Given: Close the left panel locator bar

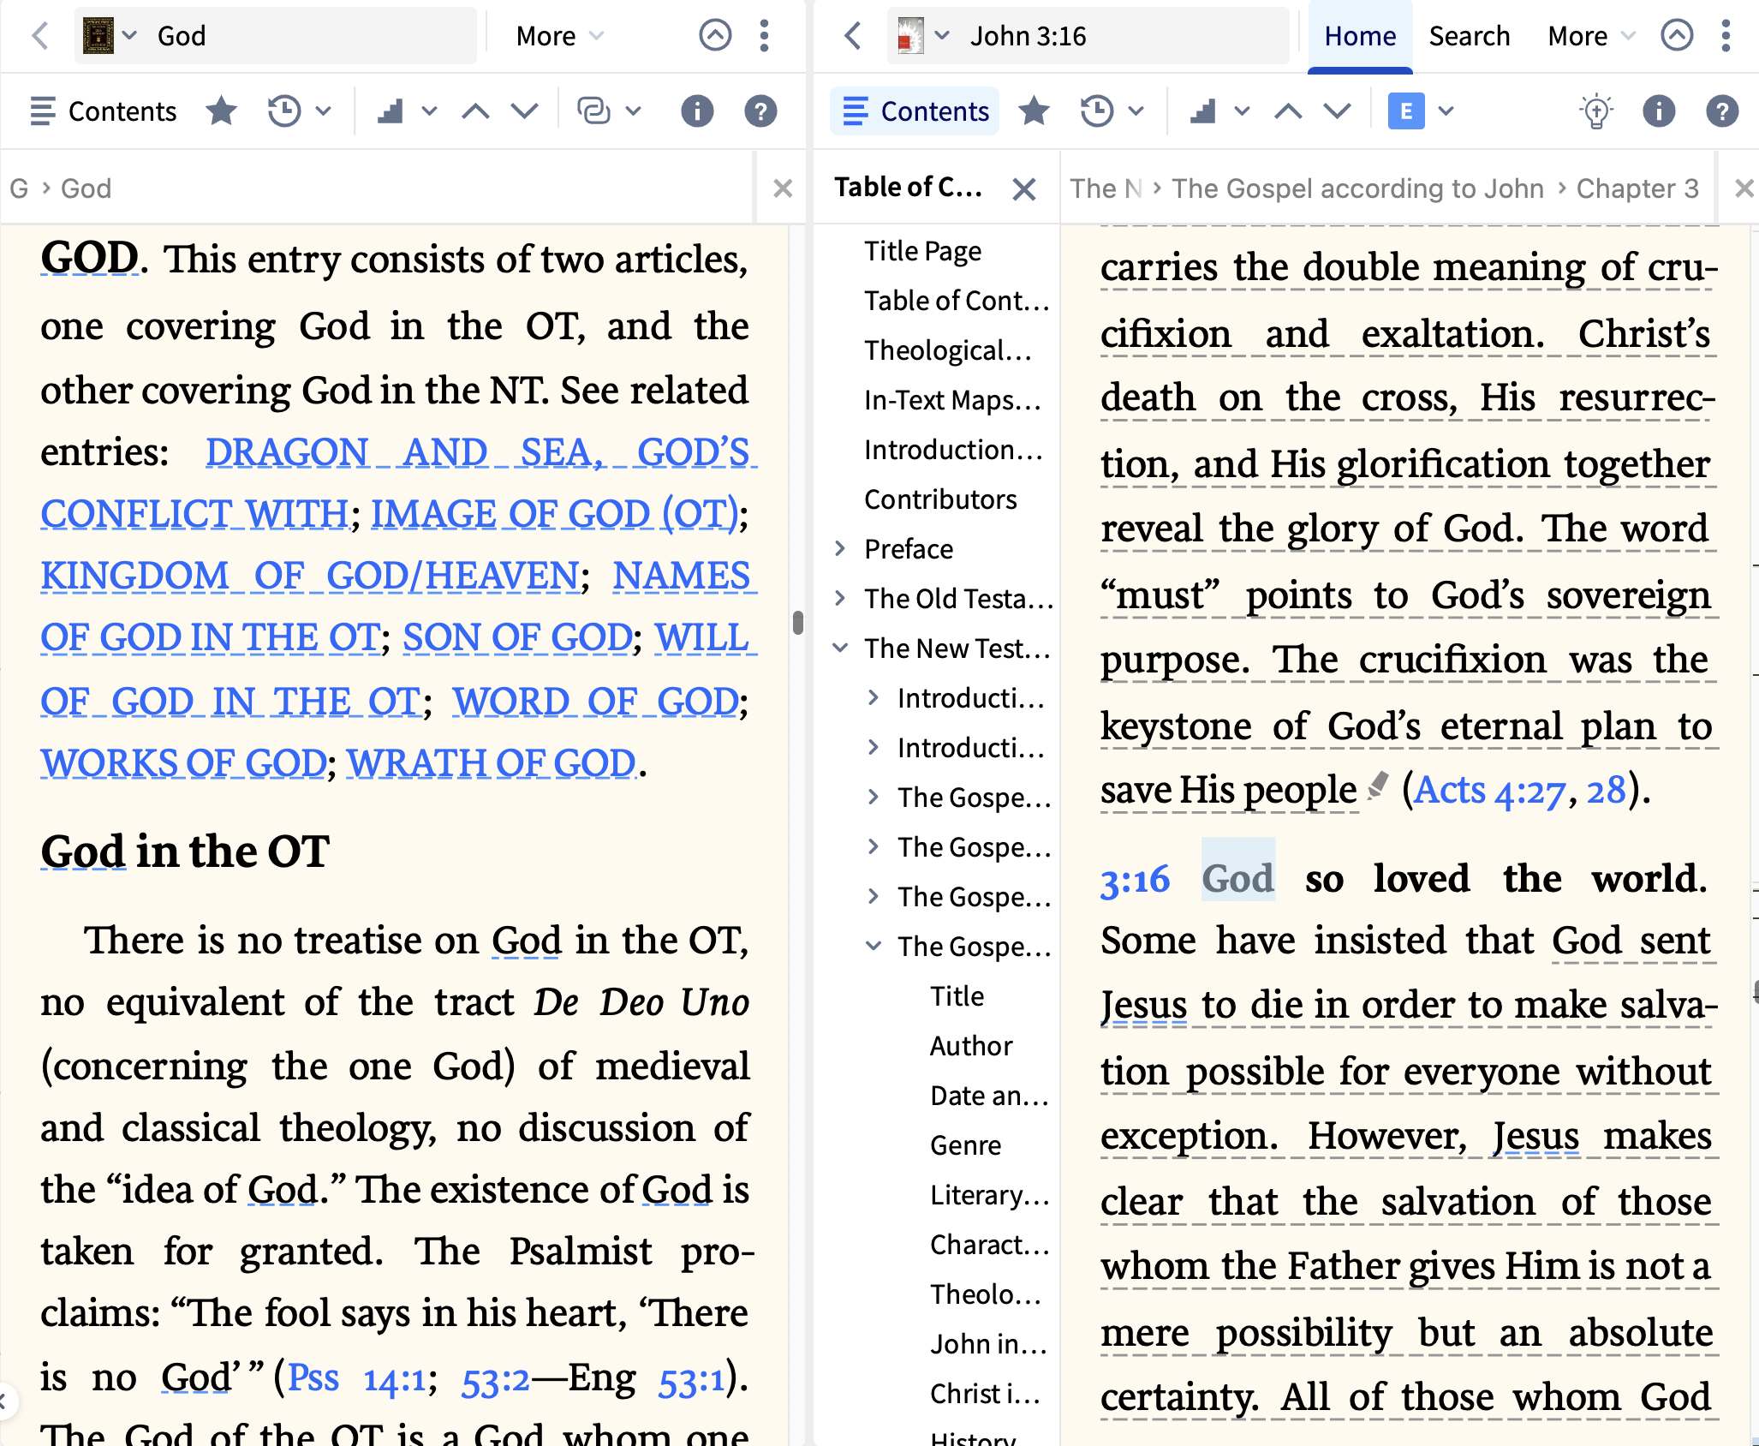Looking at the screenshot, I should 783,188.
